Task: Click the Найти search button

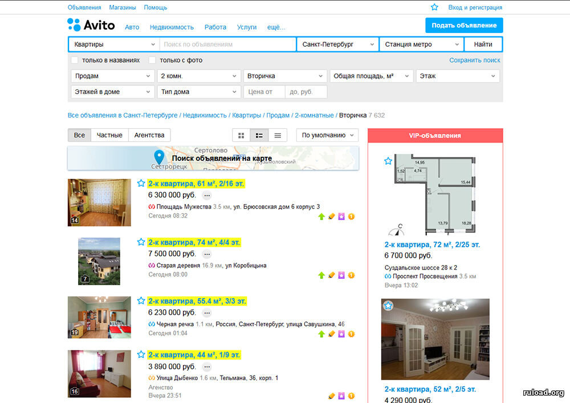Action: point(483,44)
